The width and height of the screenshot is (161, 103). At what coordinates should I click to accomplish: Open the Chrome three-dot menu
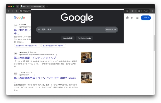152,11
